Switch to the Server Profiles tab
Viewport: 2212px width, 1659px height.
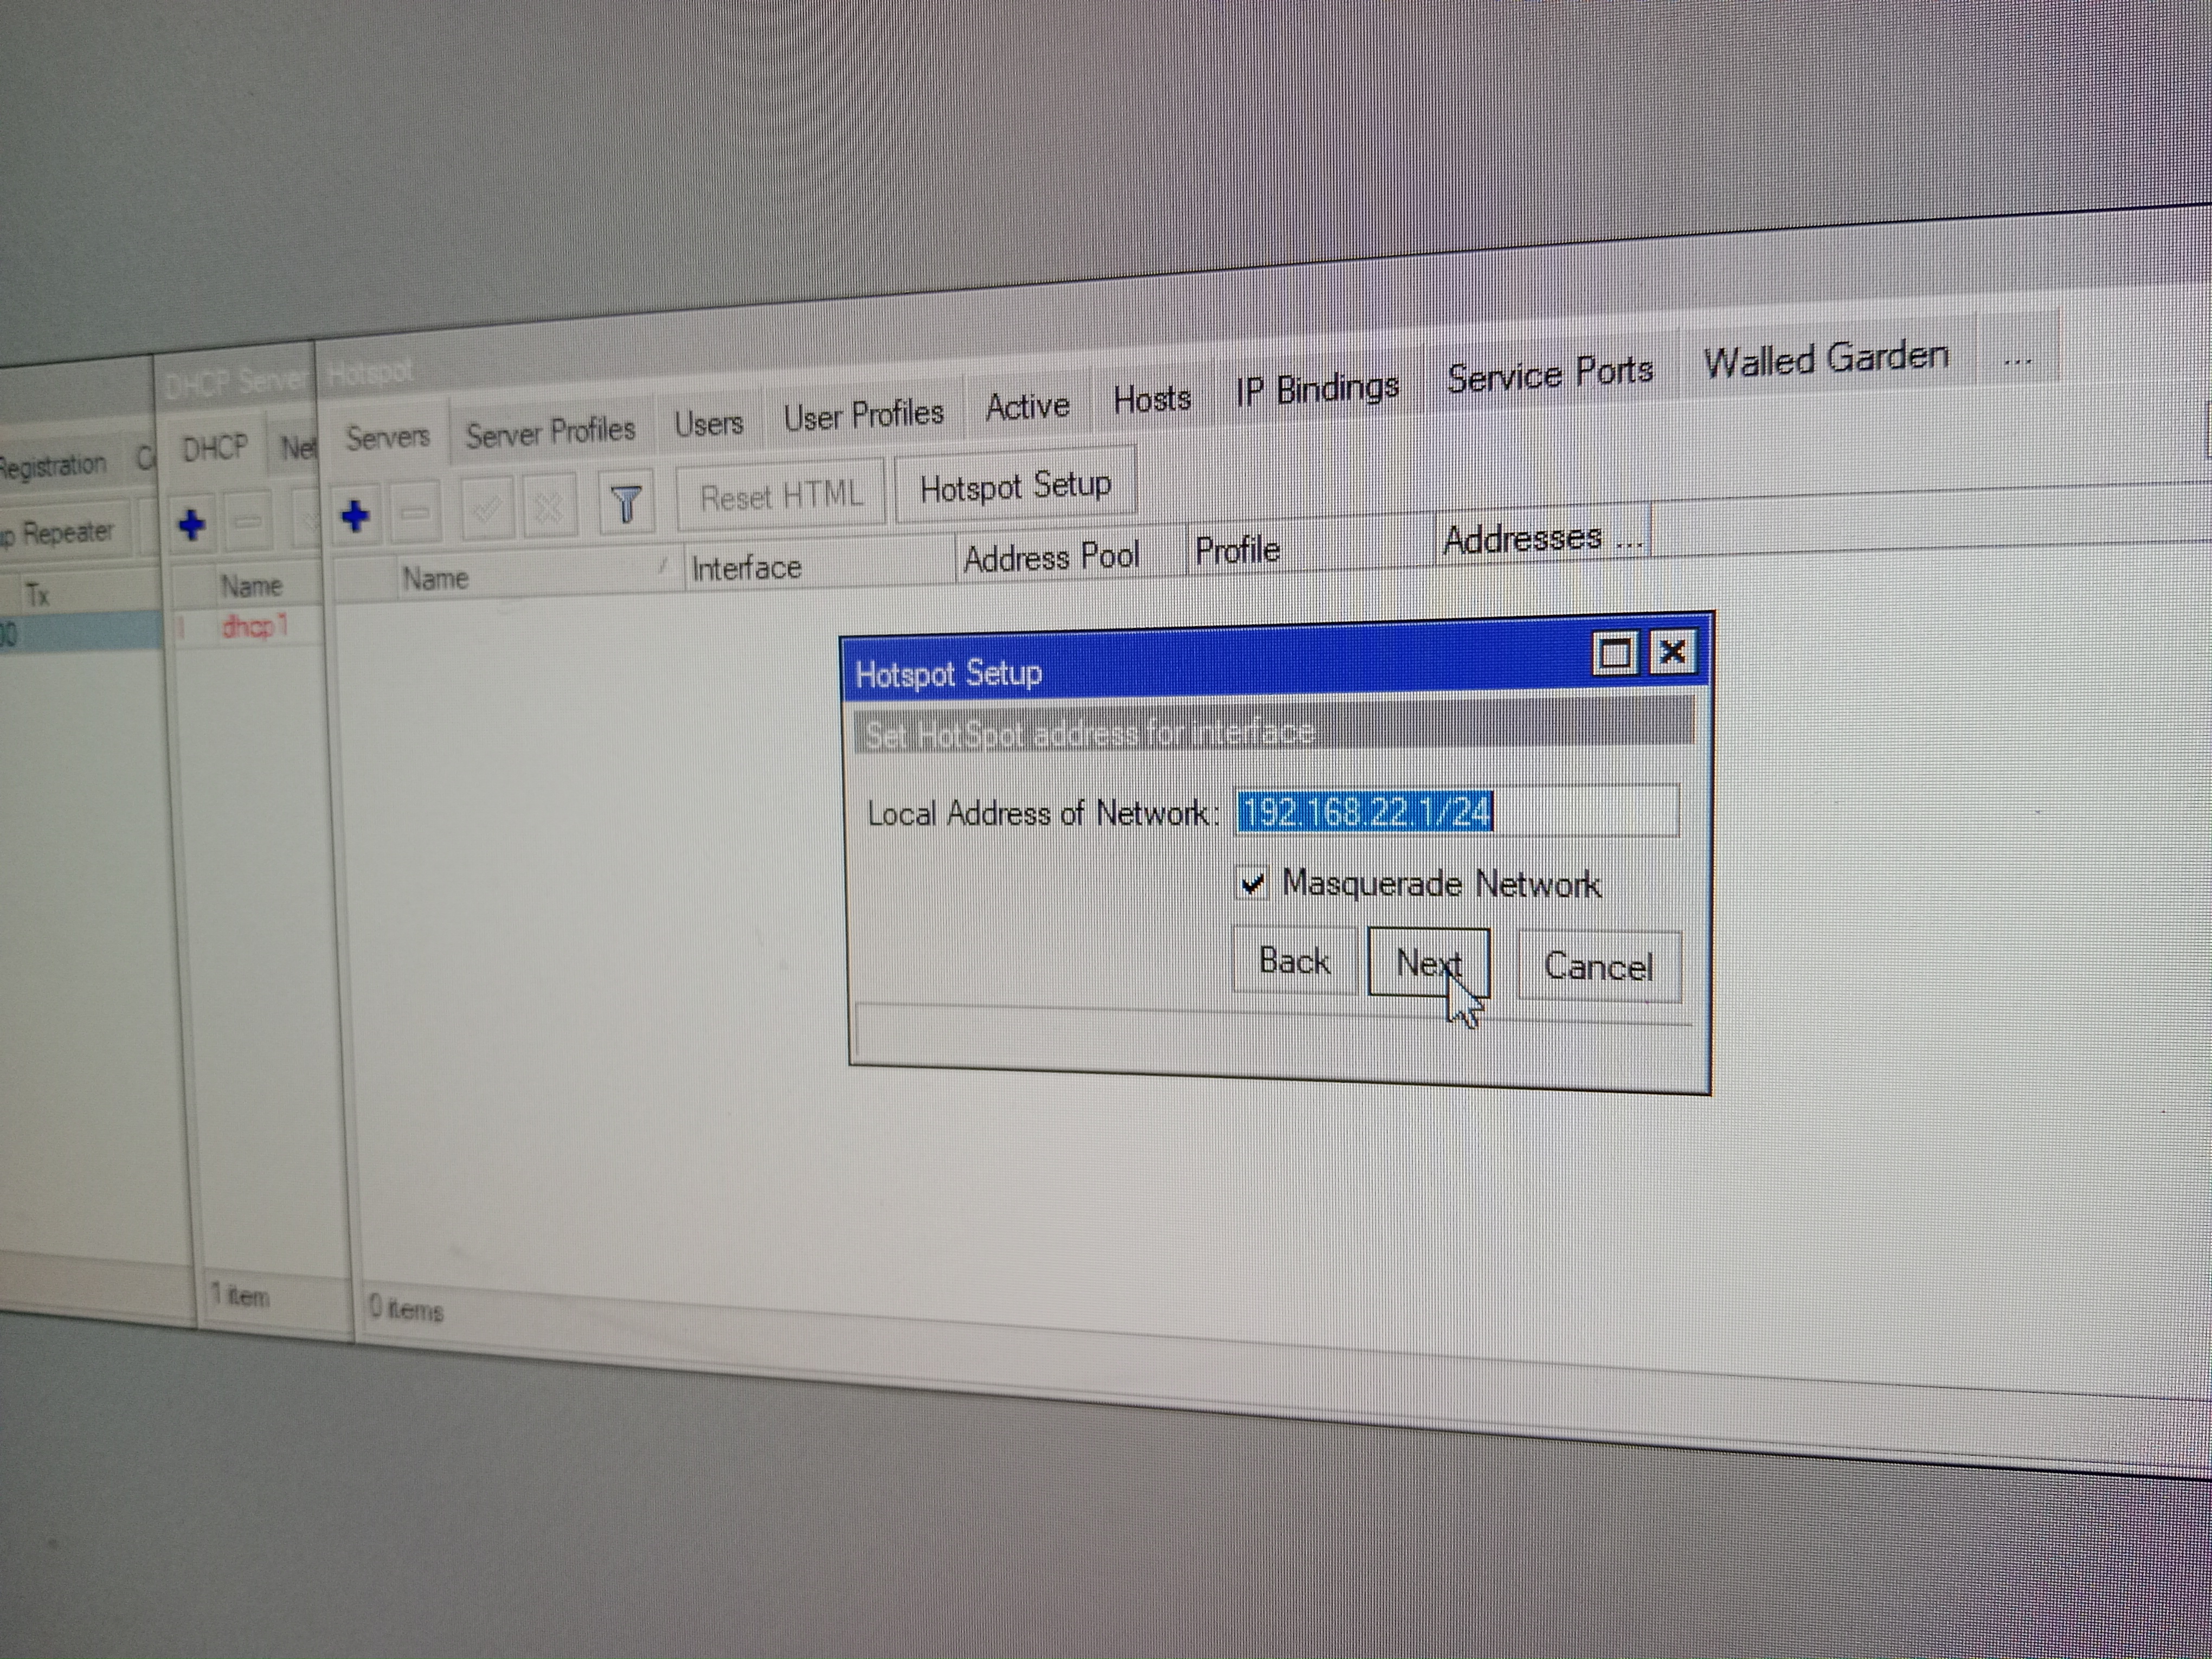[x=550, y=432]
